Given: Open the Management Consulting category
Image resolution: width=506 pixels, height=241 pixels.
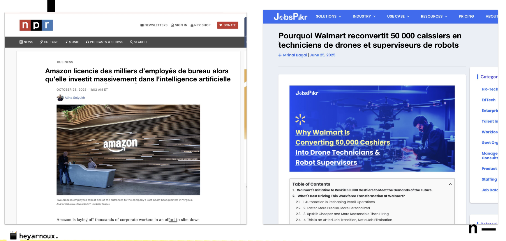Looking at the screenshot, I should pos(490,156).
